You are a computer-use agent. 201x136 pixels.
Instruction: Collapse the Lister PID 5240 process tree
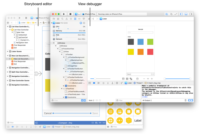tap(52, 23)
